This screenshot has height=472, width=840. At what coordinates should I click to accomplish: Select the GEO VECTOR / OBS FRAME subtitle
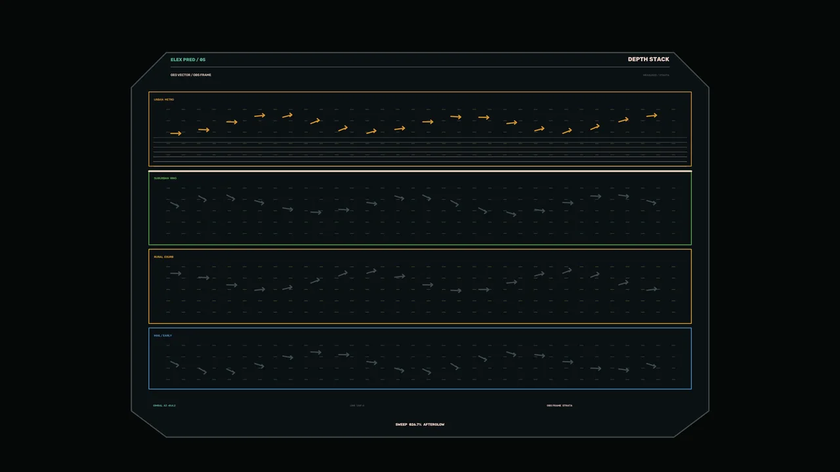point(191,75)
